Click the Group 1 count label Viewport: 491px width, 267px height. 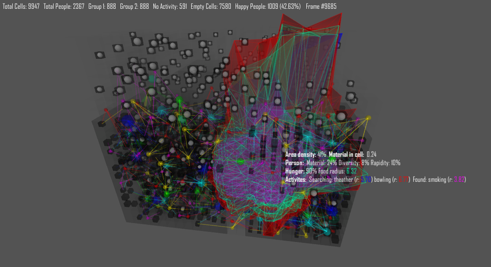[x=102, y=7]
